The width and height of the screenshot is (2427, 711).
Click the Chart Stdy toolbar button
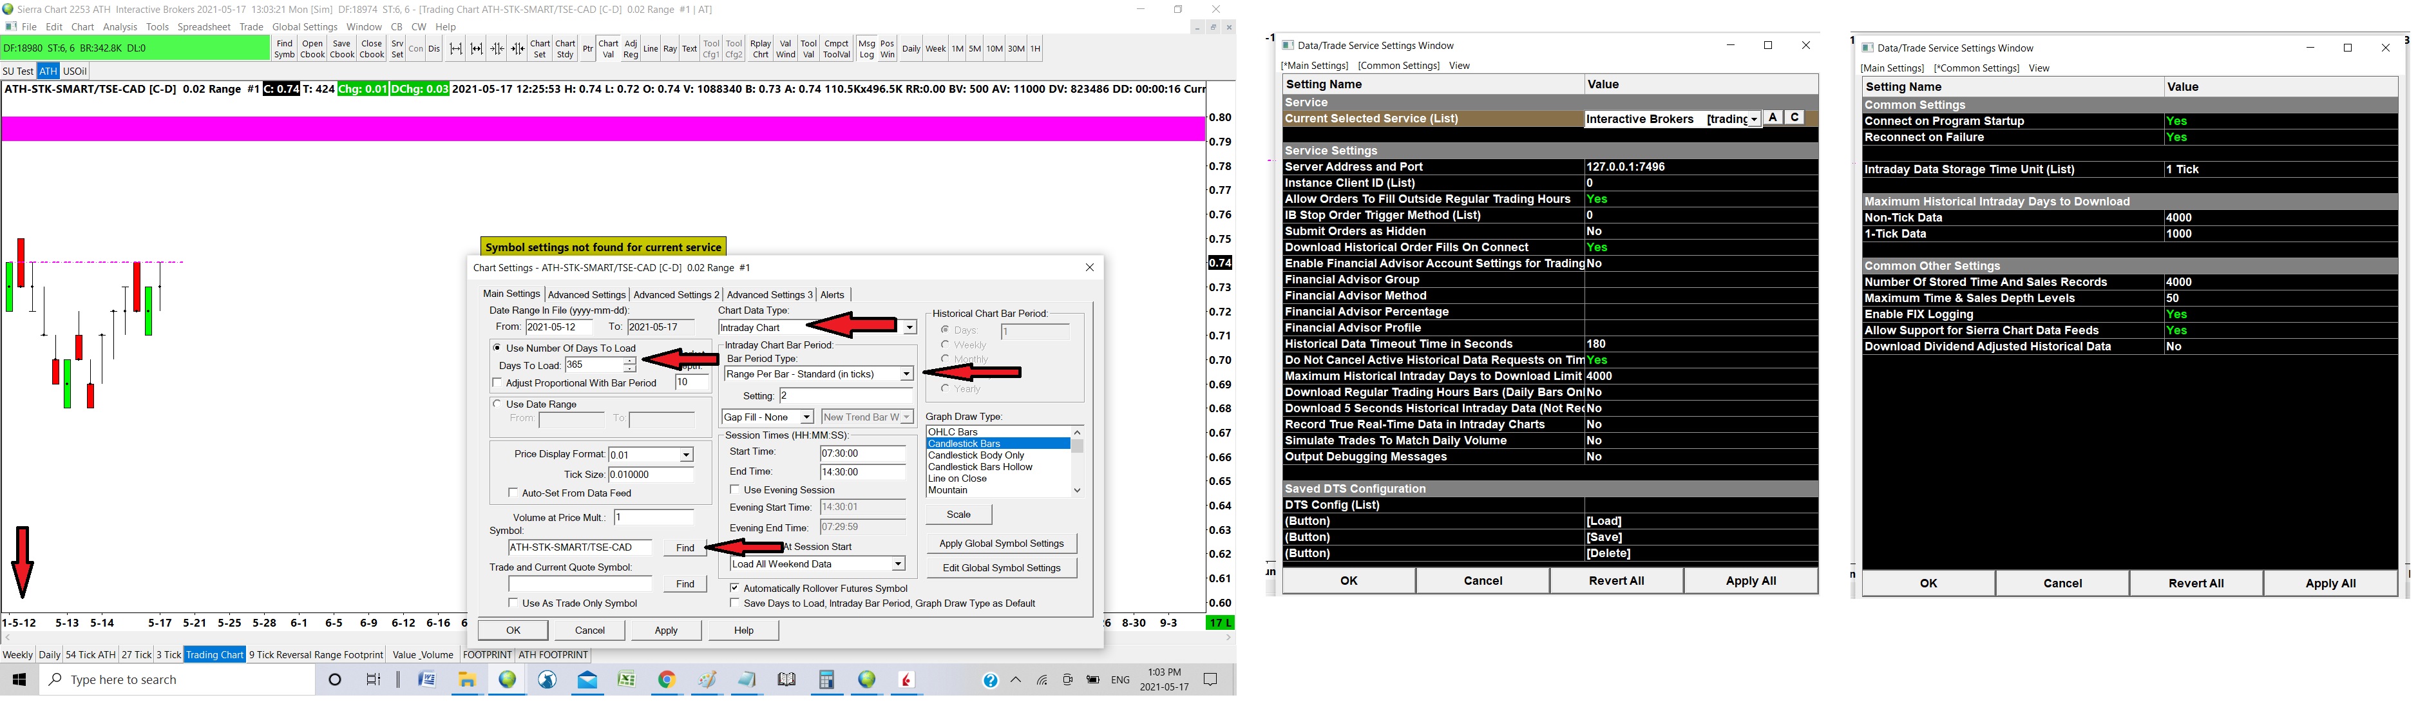[x=564, y=49]
